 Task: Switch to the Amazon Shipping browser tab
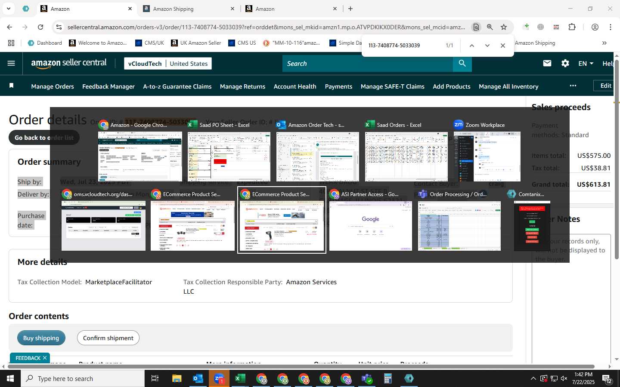tap(188, 9)
